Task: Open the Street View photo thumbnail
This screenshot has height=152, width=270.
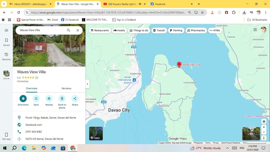Action: click(x=251, y=134)
